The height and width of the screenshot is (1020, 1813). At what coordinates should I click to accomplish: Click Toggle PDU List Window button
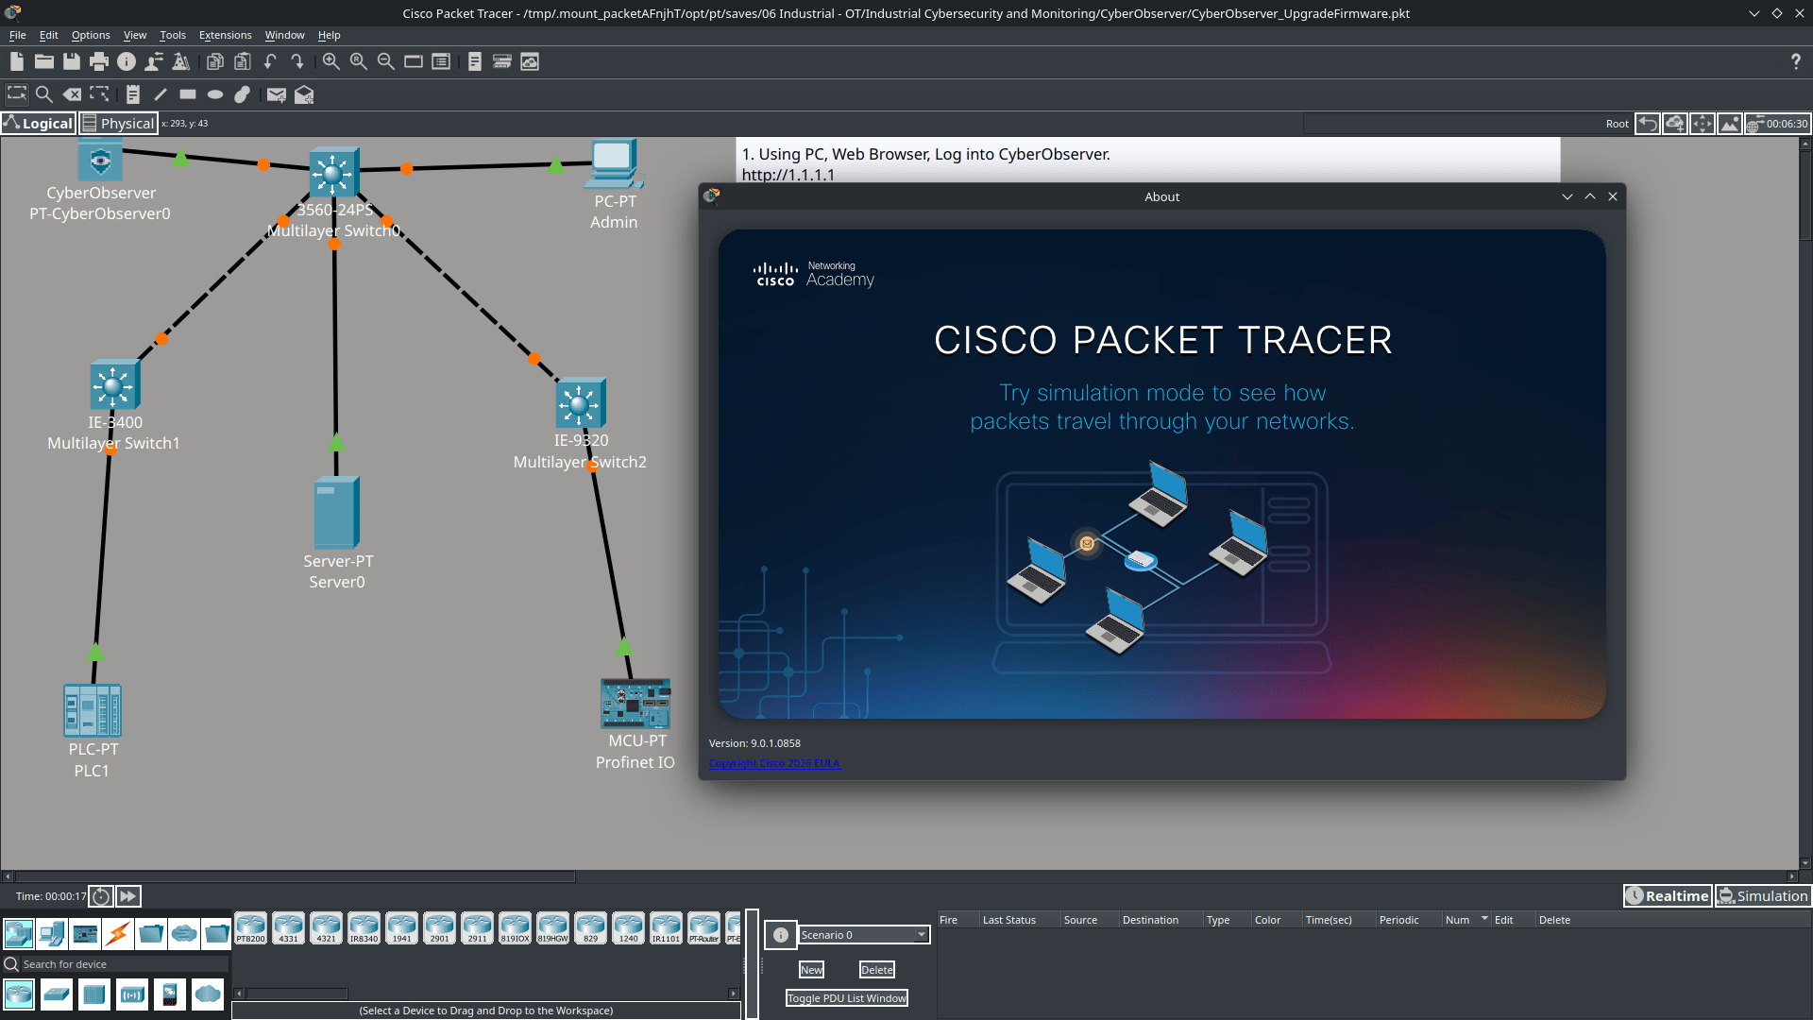click(x=847, y=998)
